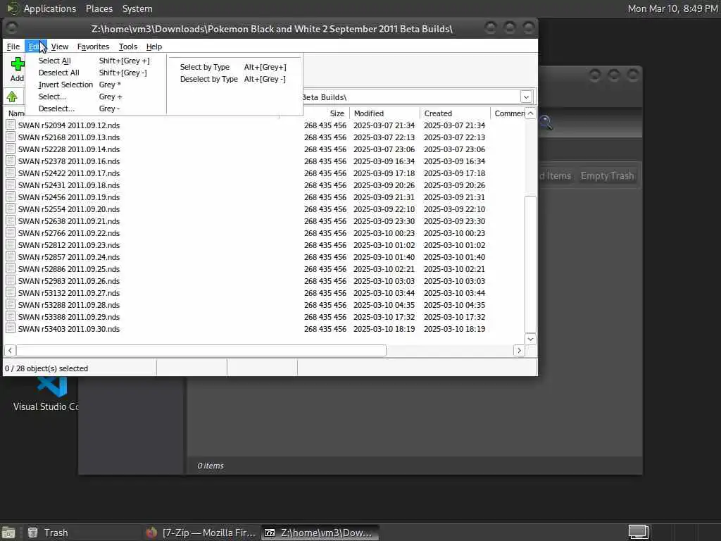
Task: Select file name SWAN r52766 2011.09.22.nds
Action: click(x=69, y=233)
